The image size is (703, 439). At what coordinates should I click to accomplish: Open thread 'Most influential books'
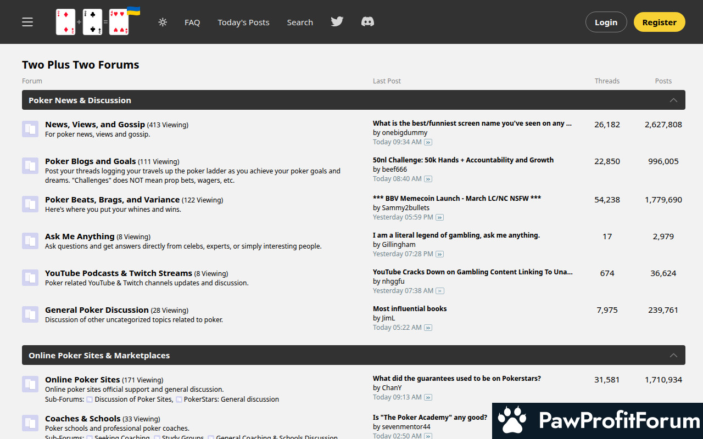pyautogui.click(x=410, y=309)
